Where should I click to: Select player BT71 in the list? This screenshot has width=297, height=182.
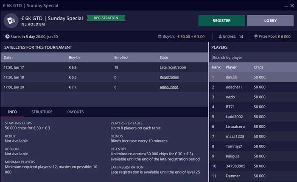tap(253, 107)
